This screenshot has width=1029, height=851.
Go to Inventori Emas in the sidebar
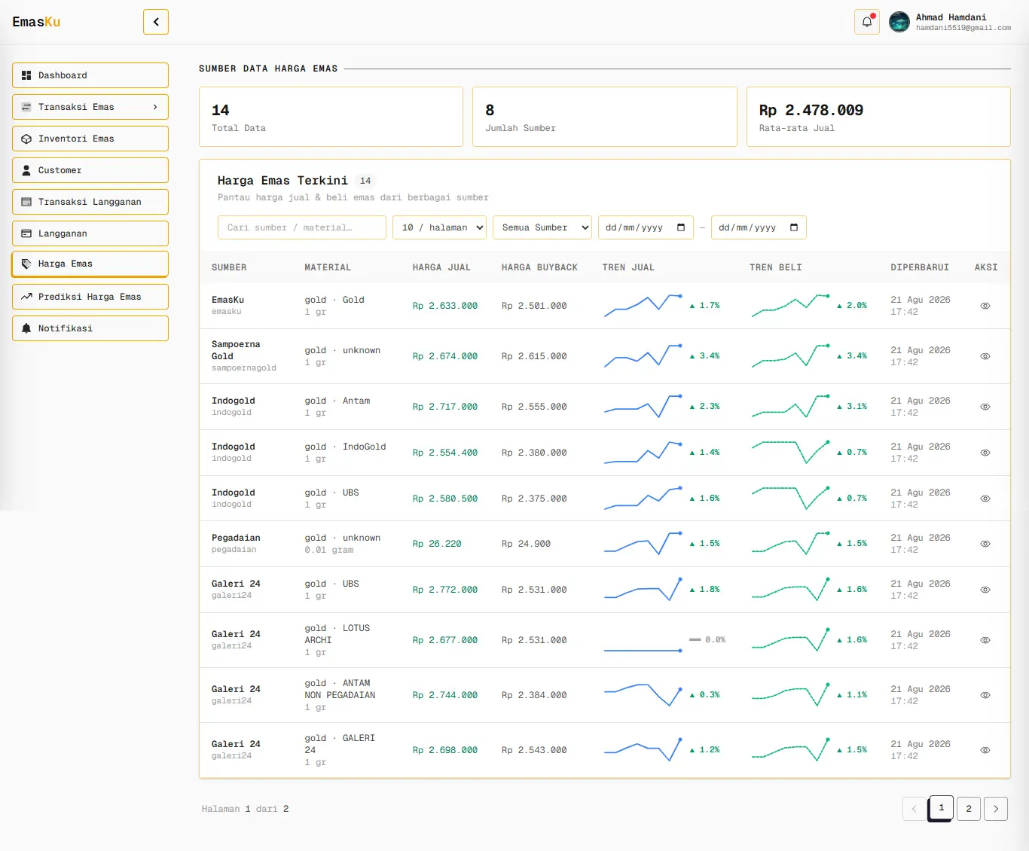(90, 139)
